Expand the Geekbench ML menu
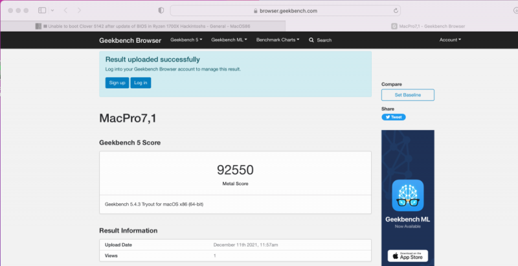 click(229, 39)
